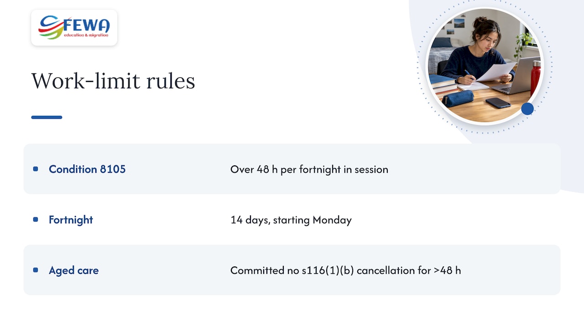
Task: Click the smartphone on desk in photo
Action: 498,102
